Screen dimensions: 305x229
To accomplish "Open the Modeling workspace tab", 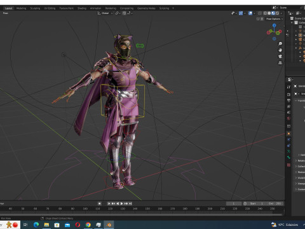I will pos(22,8).
